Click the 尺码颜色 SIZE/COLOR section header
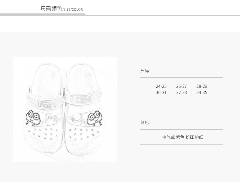 tap(61, 9)
